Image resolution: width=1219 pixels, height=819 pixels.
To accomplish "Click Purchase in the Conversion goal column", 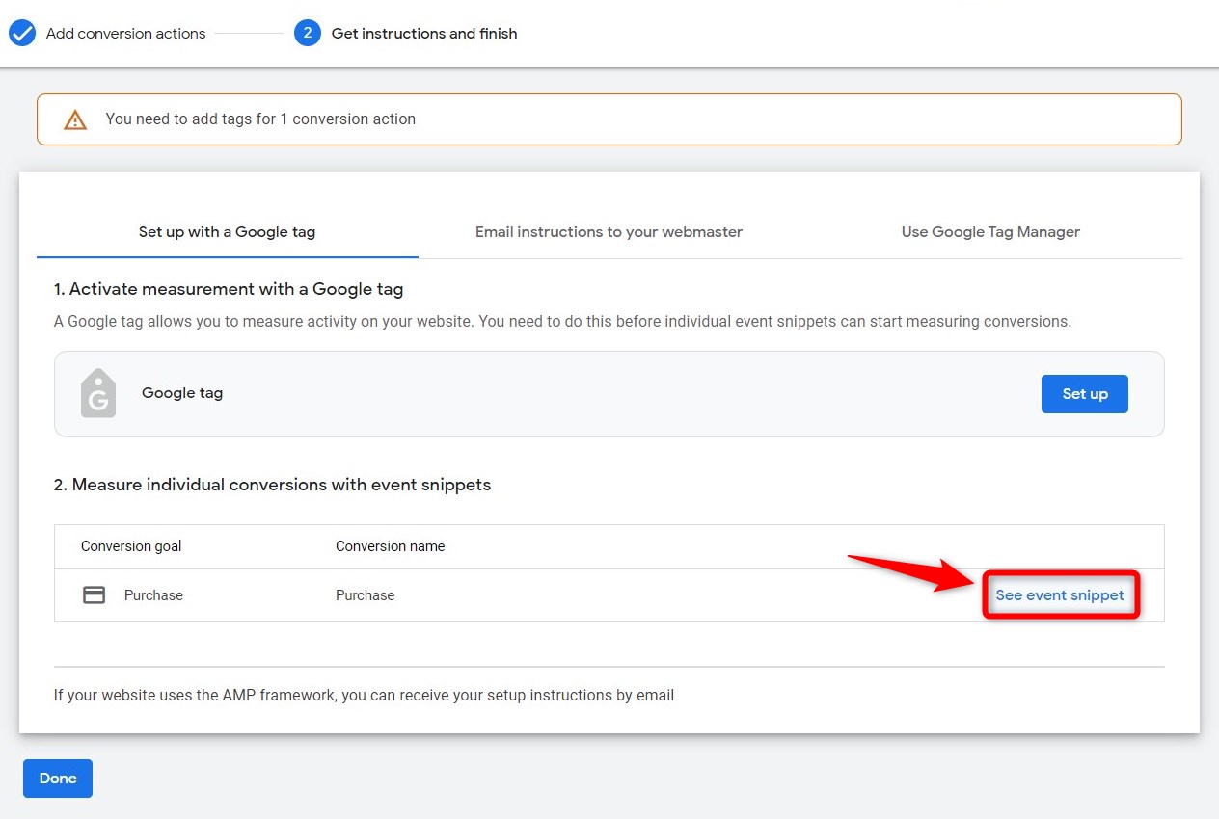I will 153,595.
